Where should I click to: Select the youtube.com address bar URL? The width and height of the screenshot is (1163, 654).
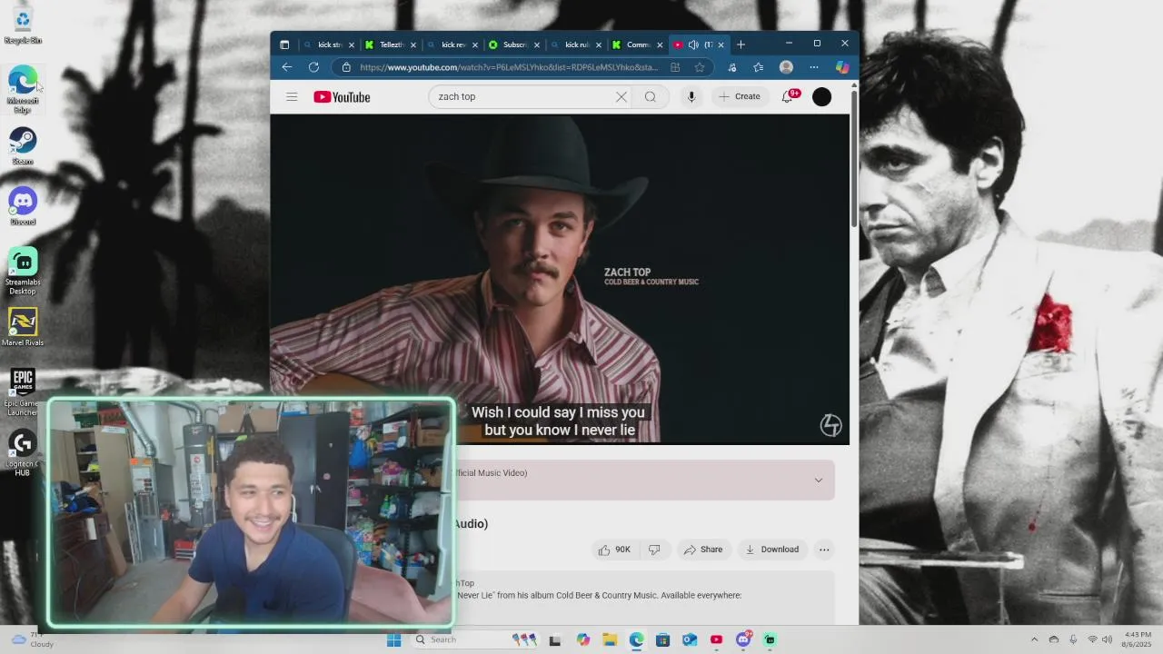509,67
